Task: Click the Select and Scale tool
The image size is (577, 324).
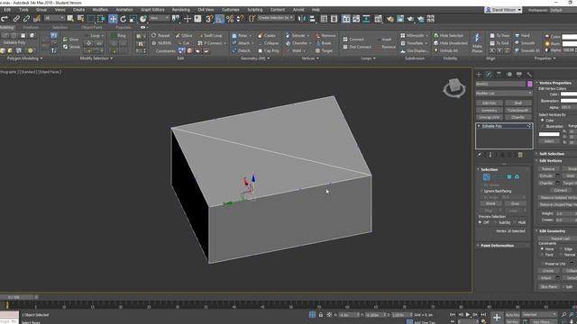Action: tap(133, 19)
